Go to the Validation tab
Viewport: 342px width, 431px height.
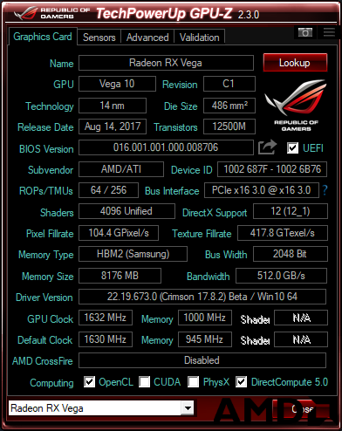(x=199, y=38)
